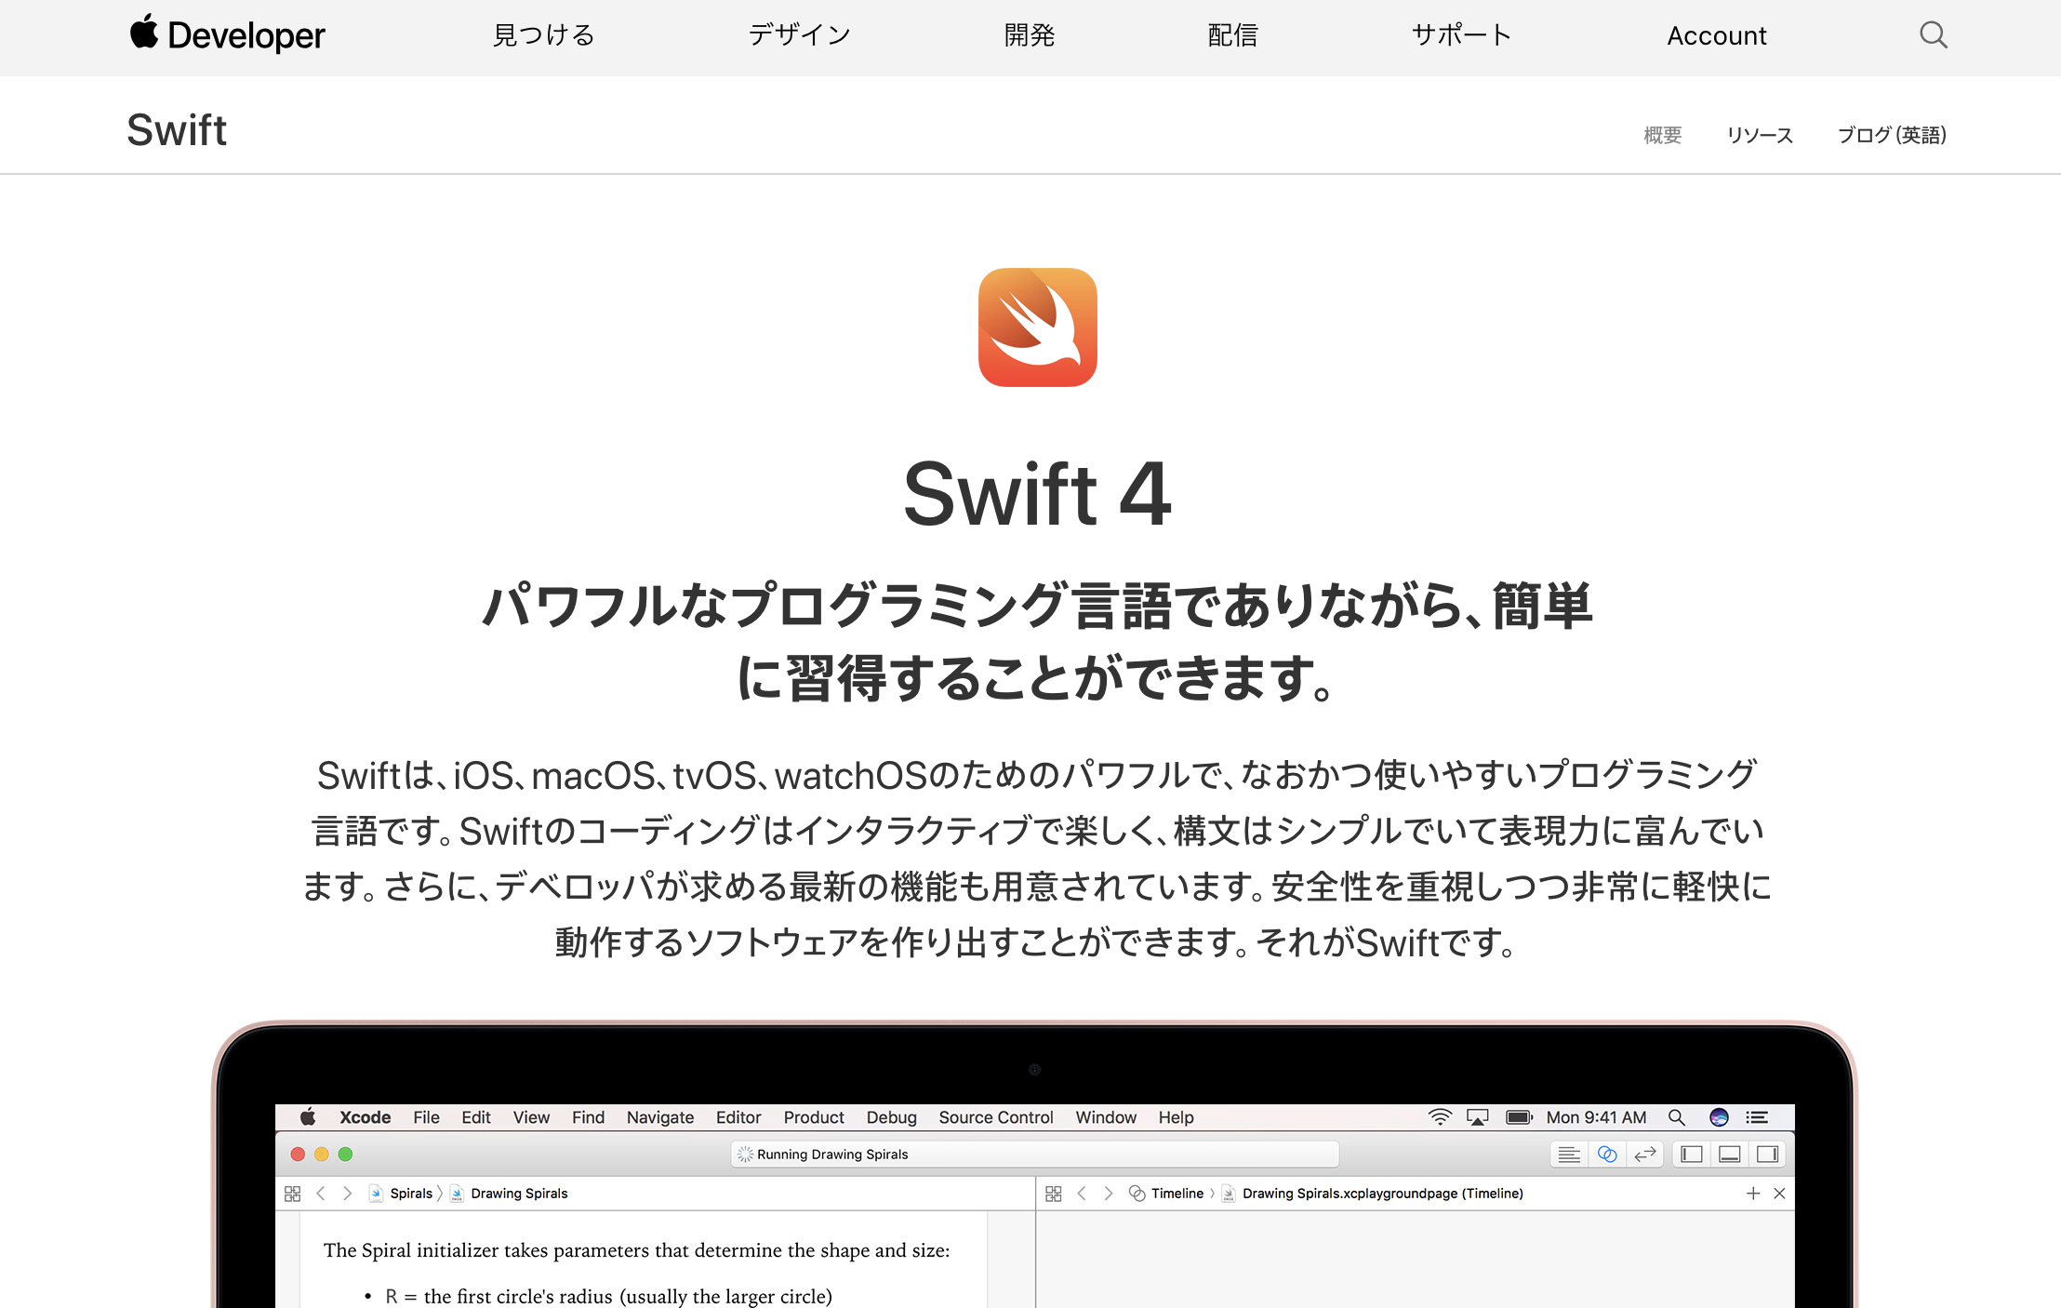Open the リソース tab on Swift page
2061x1308 pixels.
(x=1761, y=135)
